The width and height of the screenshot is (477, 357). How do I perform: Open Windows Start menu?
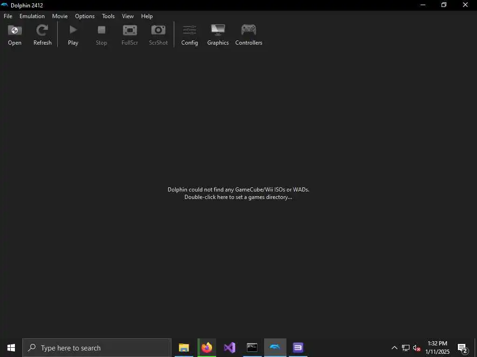pos(11,348)
